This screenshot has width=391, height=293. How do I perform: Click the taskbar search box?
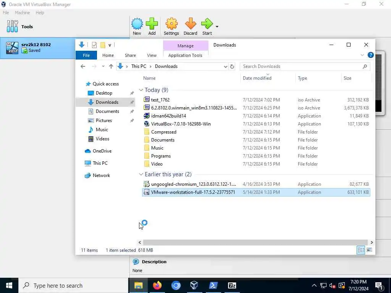tap(73, 285)
